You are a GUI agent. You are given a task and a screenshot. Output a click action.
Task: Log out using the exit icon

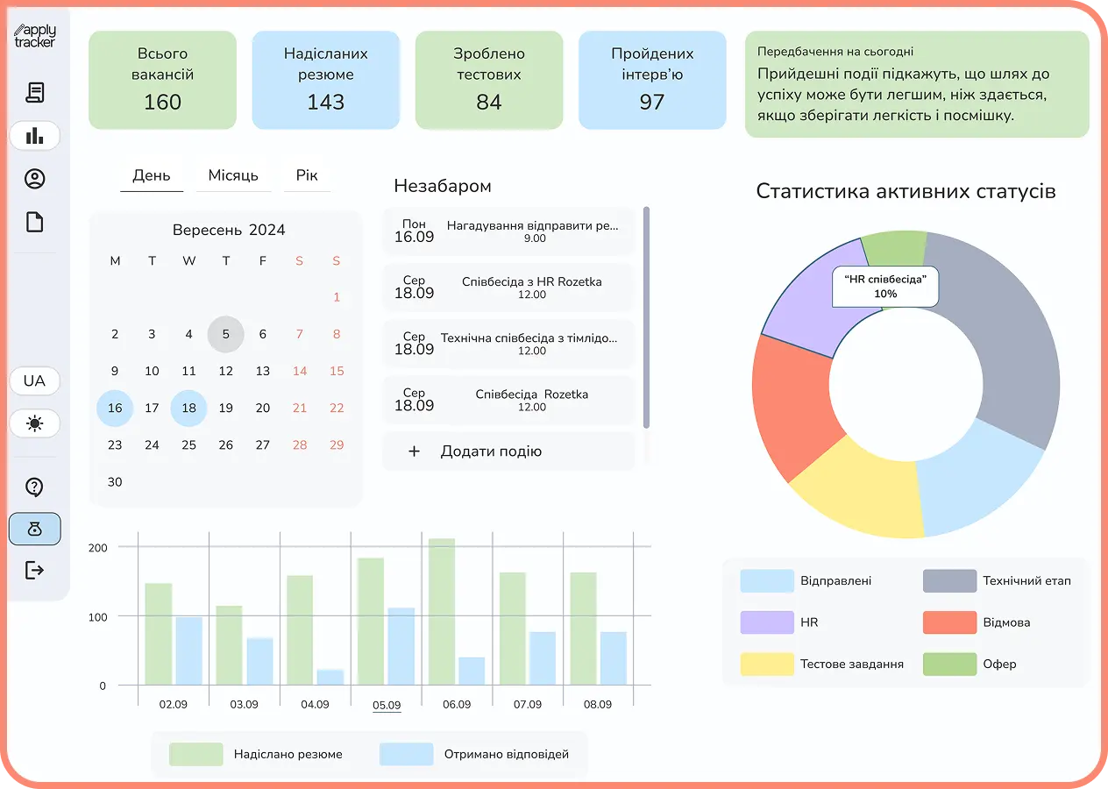pos(35,571)
